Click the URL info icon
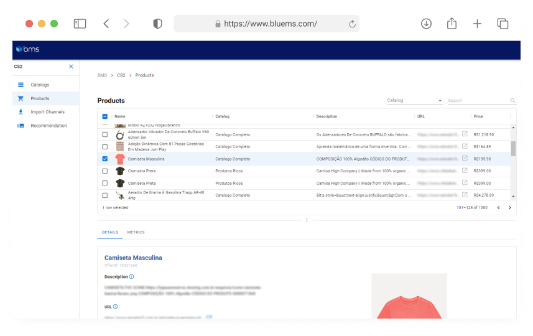The height and width of the screenshot is (336, 533). point(115,306)
